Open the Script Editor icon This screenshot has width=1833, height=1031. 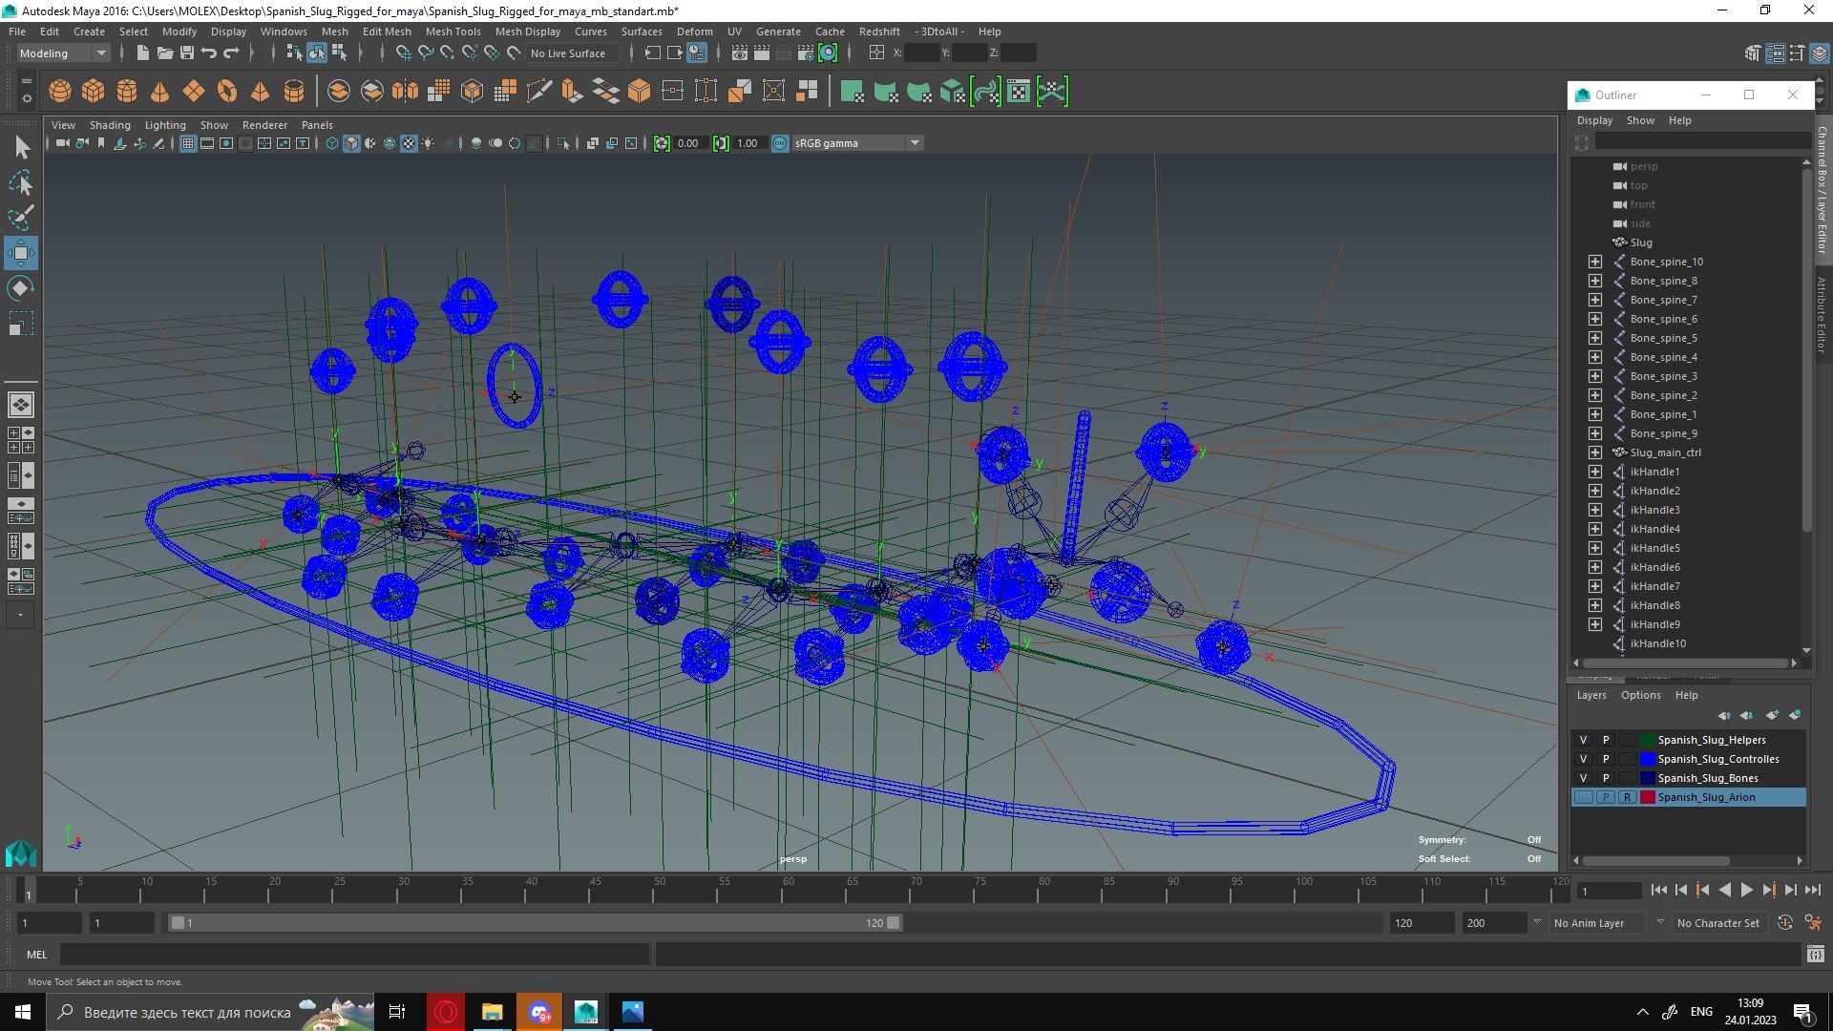click(x=1815, y=954)
